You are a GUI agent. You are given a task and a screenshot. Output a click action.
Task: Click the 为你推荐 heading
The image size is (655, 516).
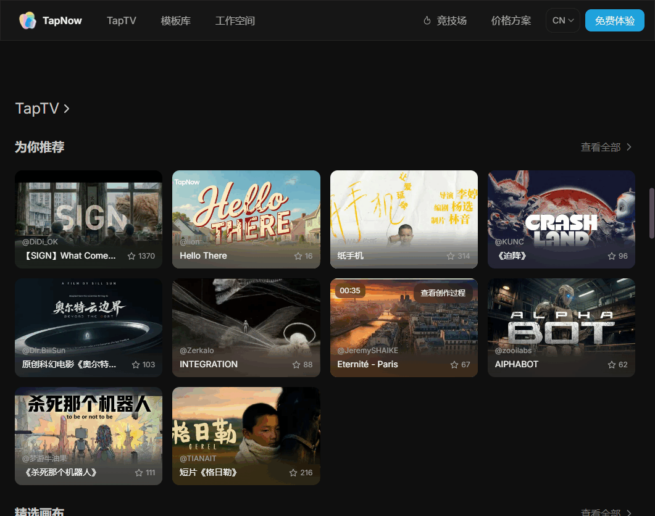coord(40,147)
